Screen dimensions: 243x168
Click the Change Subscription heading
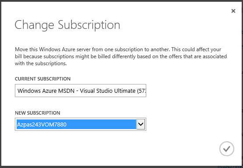click(x=67, y=25)
